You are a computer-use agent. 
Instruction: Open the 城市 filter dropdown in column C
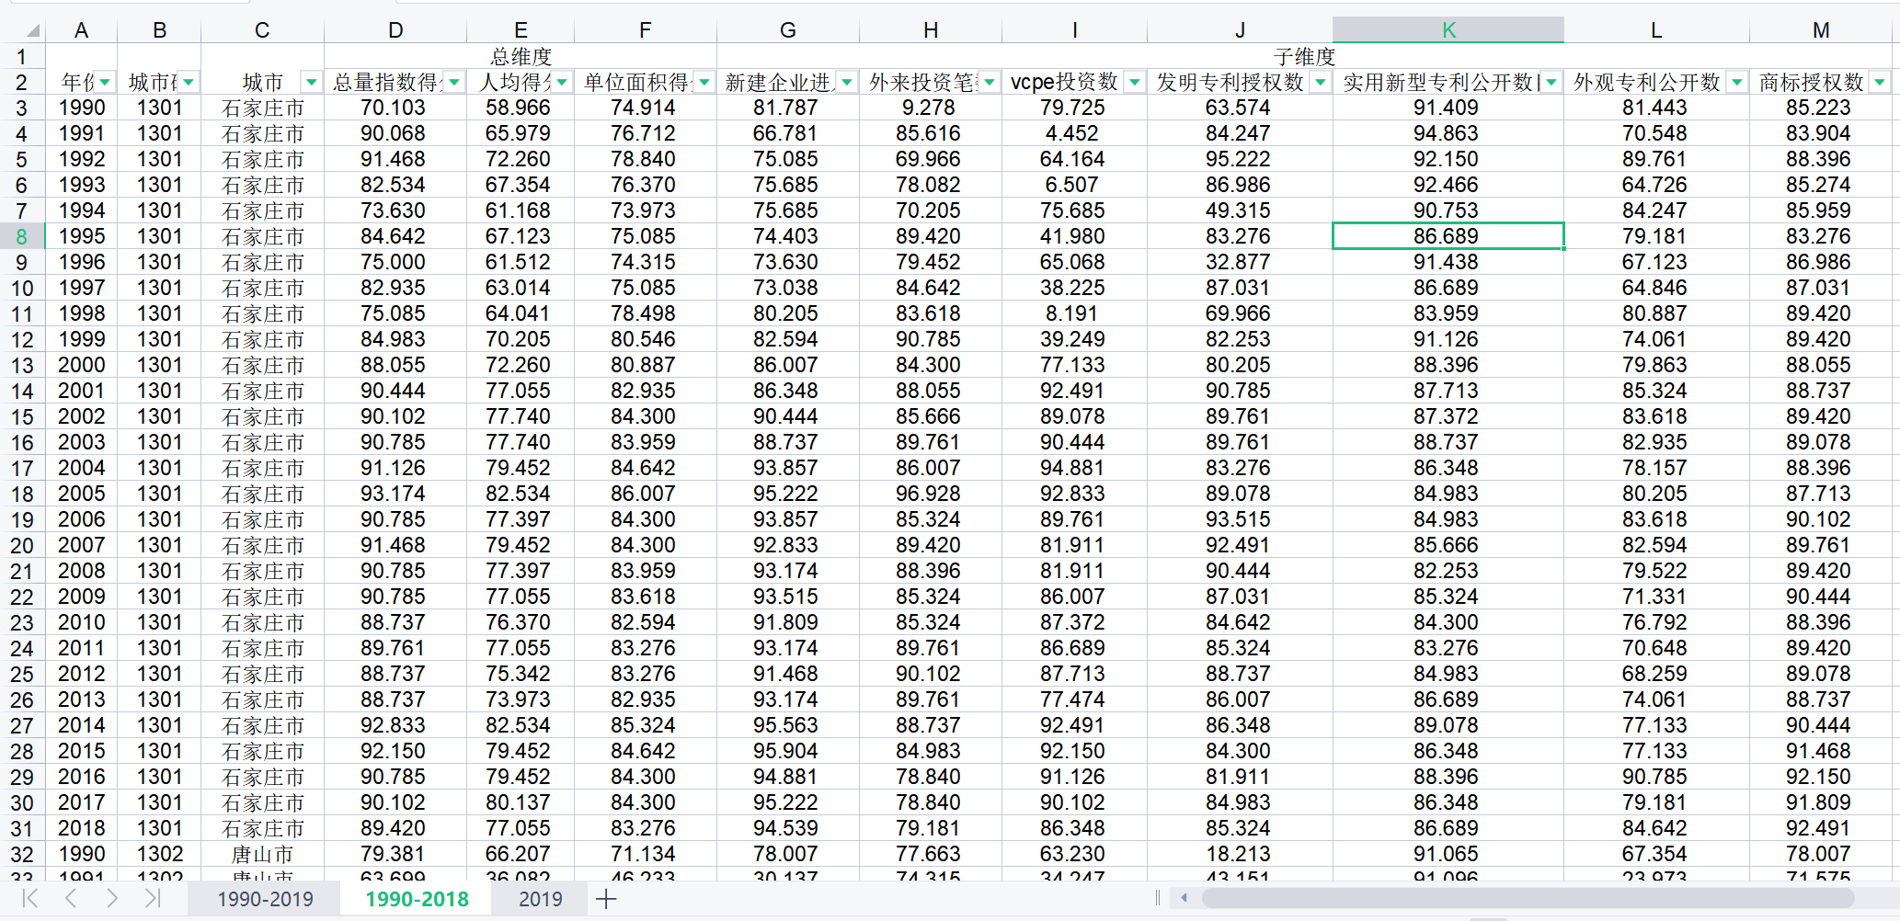(x=312, y=83)
